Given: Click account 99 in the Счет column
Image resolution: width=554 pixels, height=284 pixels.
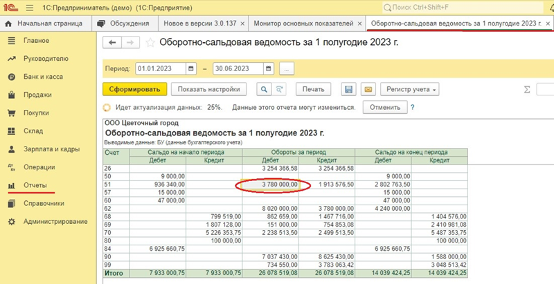Looking at the screenshot, I should click(x=108, y=265).
